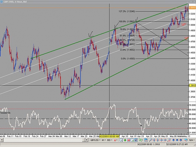
Task: Click the grid and cursor icon in toolbar
Action: (x=132, y=140)
